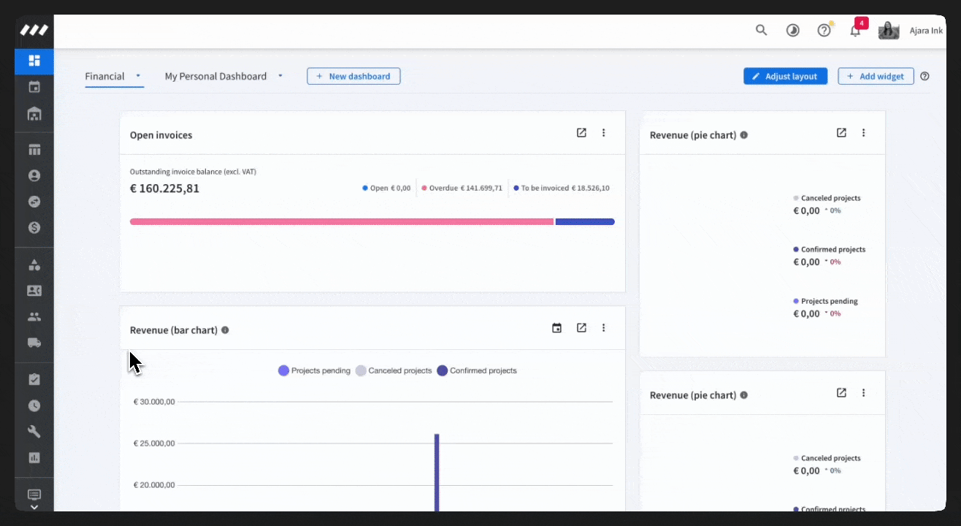Open the dollar sign sidebar icon

[x=34, y=228]
